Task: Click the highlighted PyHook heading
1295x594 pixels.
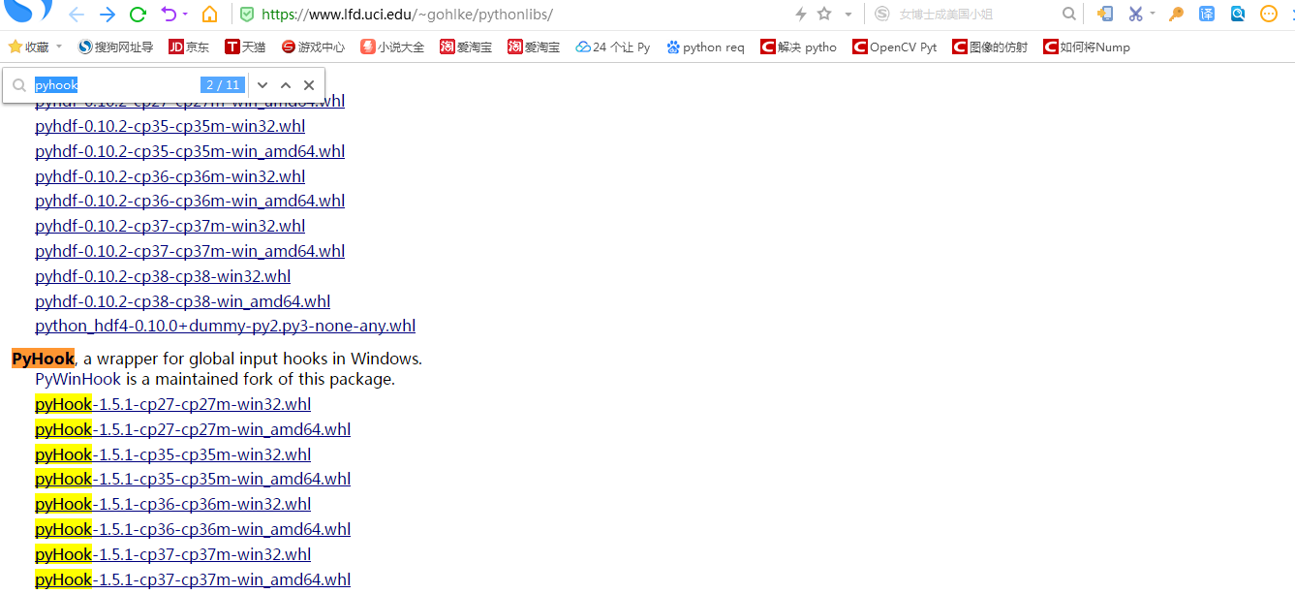Action: [x=43, y=359]
